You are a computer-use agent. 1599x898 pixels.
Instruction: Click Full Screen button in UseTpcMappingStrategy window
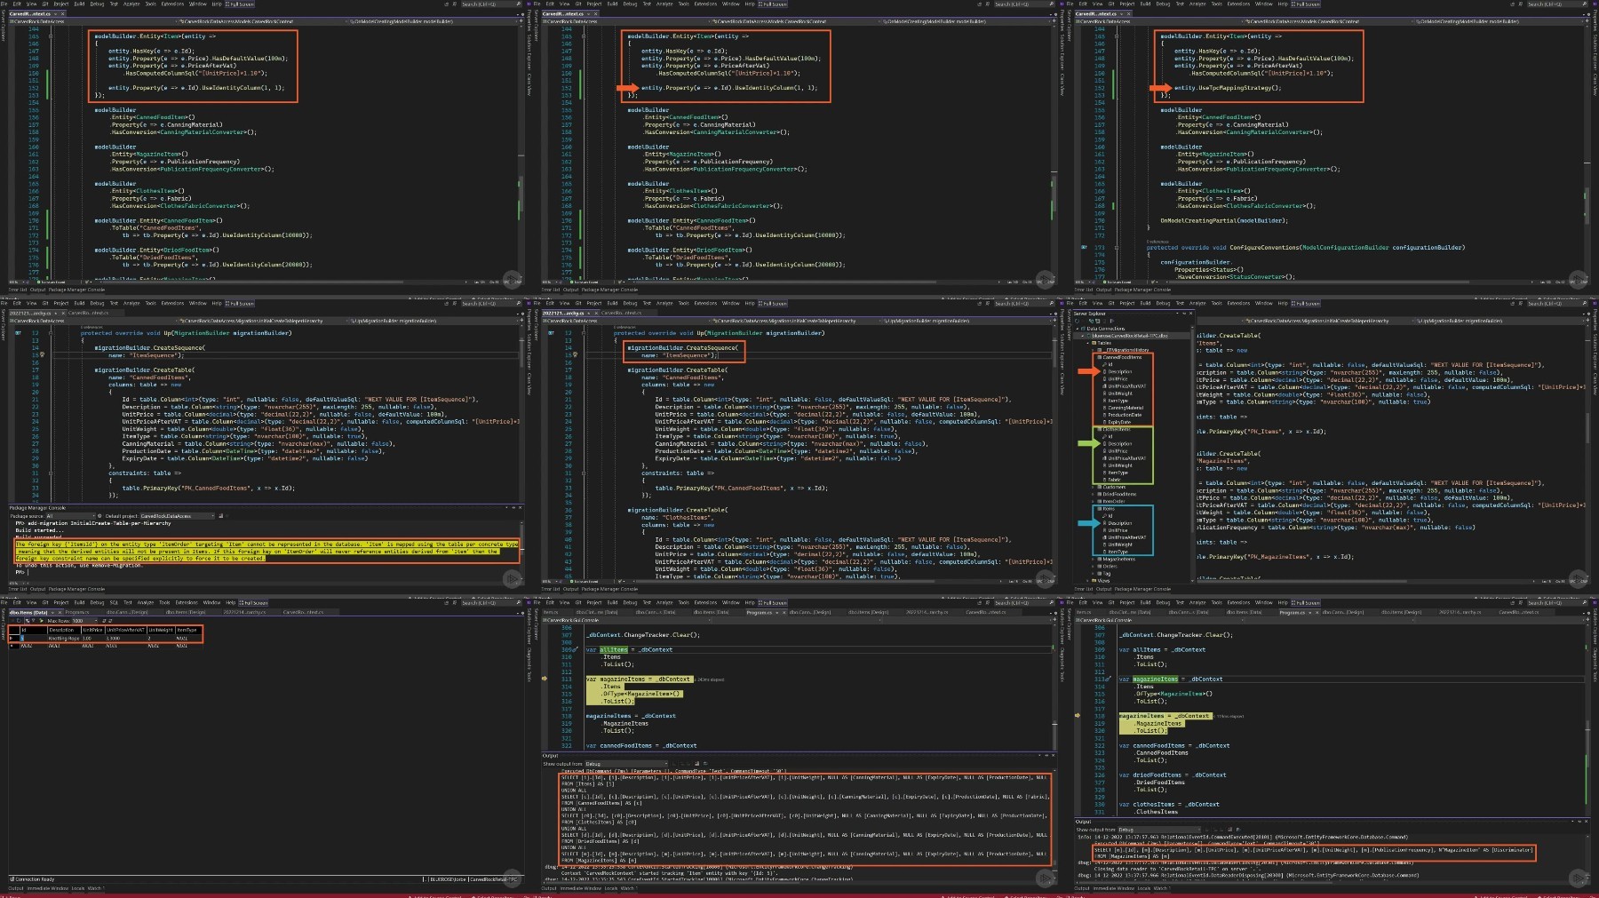(1308, 4)
